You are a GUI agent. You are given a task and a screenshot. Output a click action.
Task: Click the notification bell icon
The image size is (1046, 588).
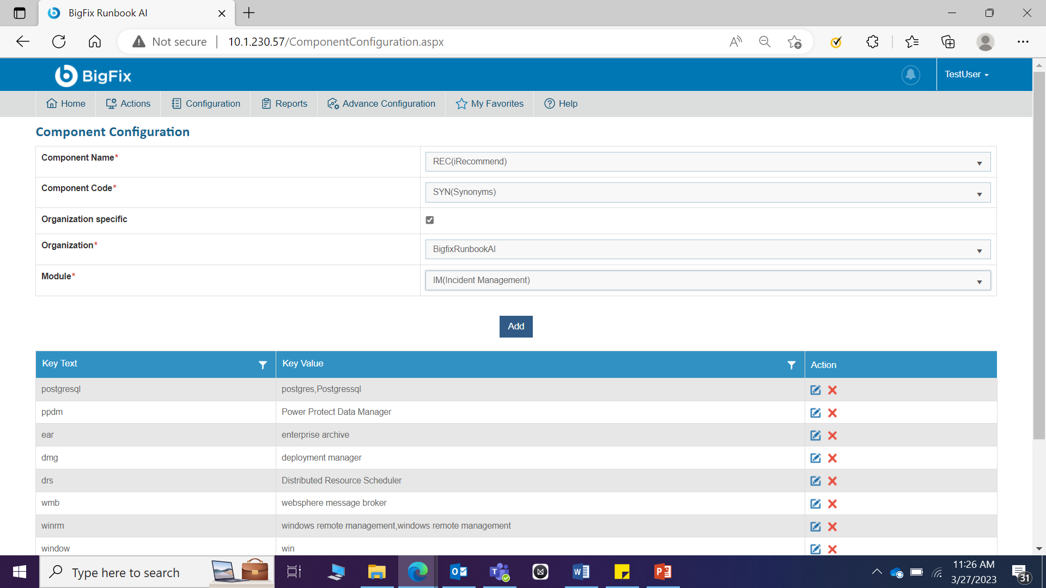point(910,75)
